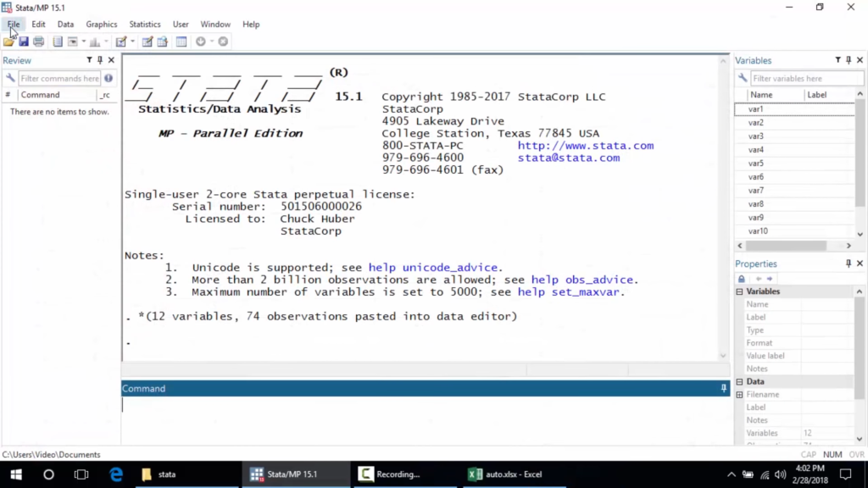Screen dimensions: 868x488
Task: Click the Variables panel filter funnel icon
Action: [x=838, y=60]
